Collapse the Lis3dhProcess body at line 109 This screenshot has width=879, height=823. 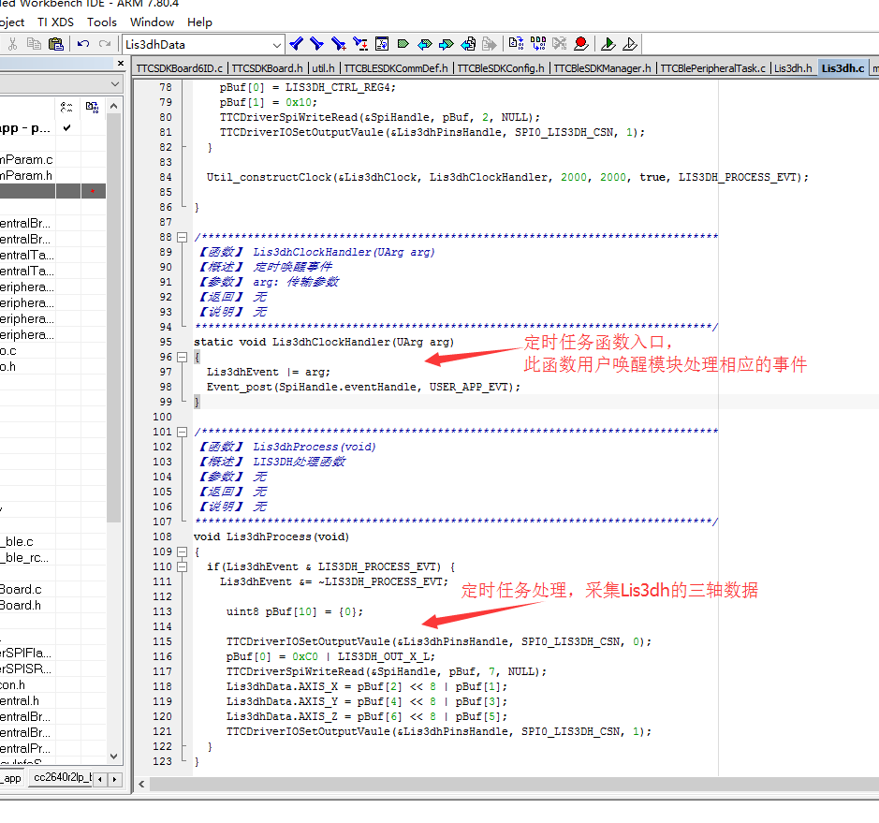183,551
